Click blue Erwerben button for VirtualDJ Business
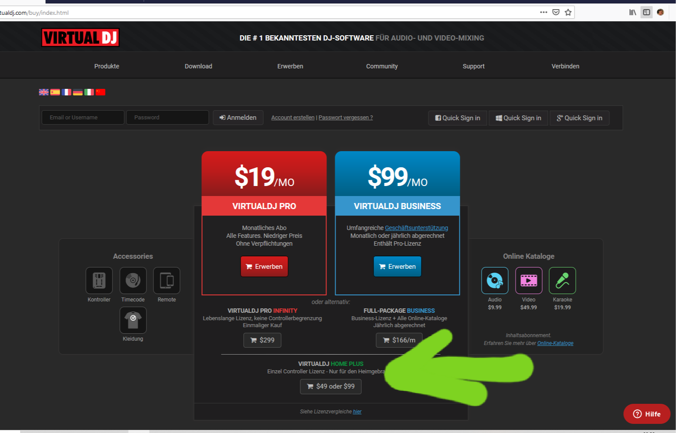Viewport: 676px width, 433px height. [397, 266]
